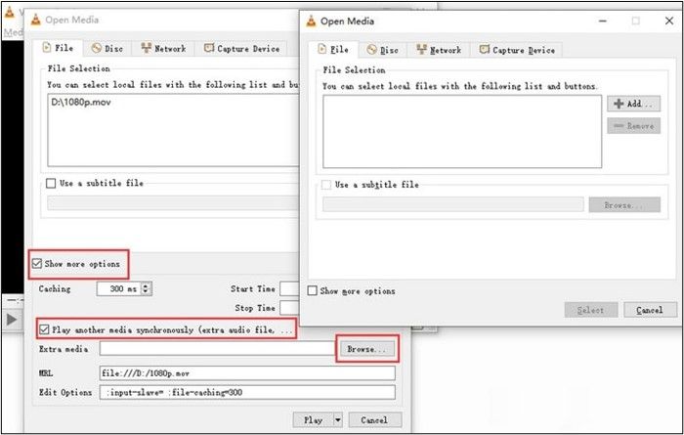
Task: Click the Extra media input field
Action: point(217,349)
